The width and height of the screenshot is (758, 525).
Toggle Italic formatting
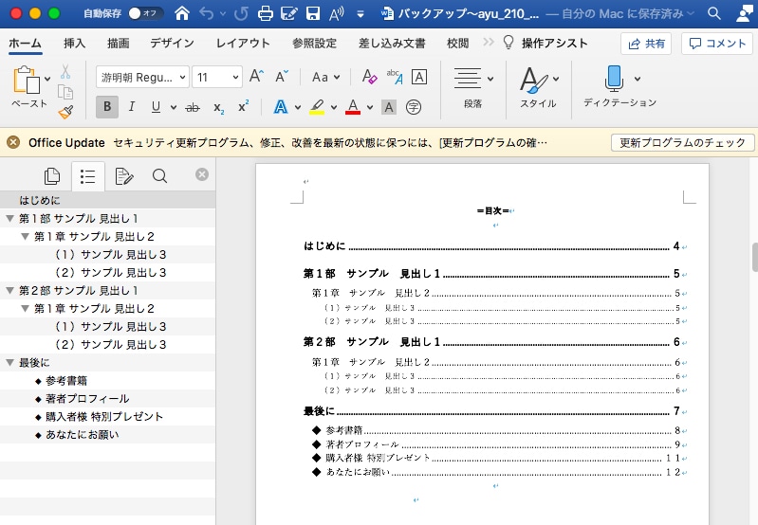coord(131,107)
